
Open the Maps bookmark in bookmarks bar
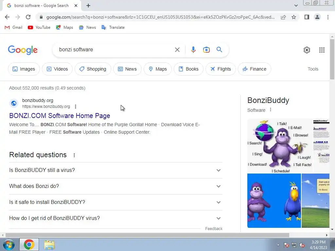click(64, 27)
